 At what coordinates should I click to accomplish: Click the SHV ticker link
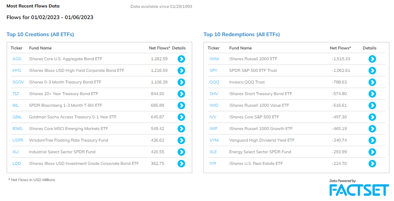pos(214,94)
